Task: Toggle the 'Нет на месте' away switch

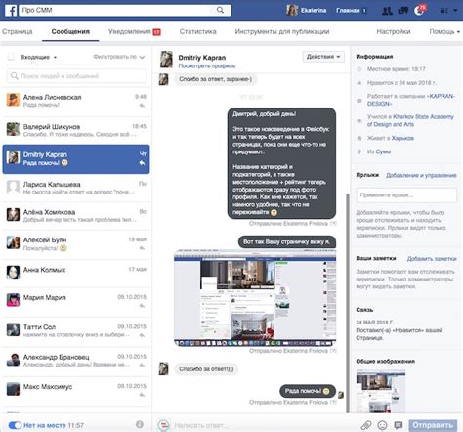Action: (15, 425)
